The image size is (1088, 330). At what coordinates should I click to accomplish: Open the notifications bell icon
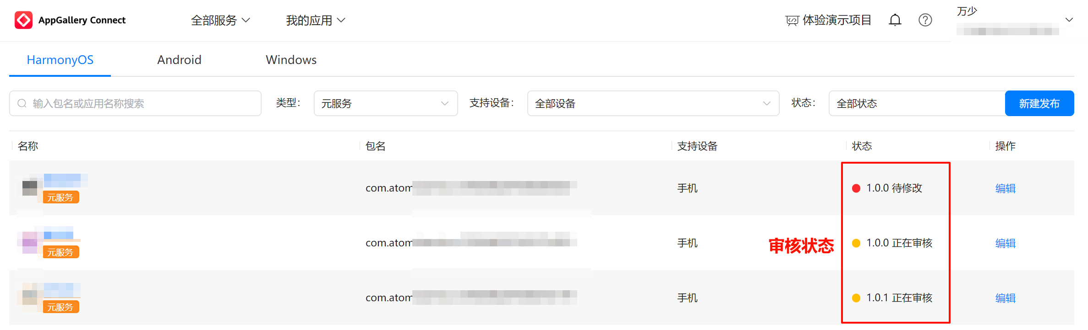[x=895, y=20]
